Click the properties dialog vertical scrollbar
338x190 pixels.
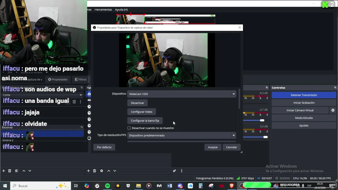[x=240, y=99]
